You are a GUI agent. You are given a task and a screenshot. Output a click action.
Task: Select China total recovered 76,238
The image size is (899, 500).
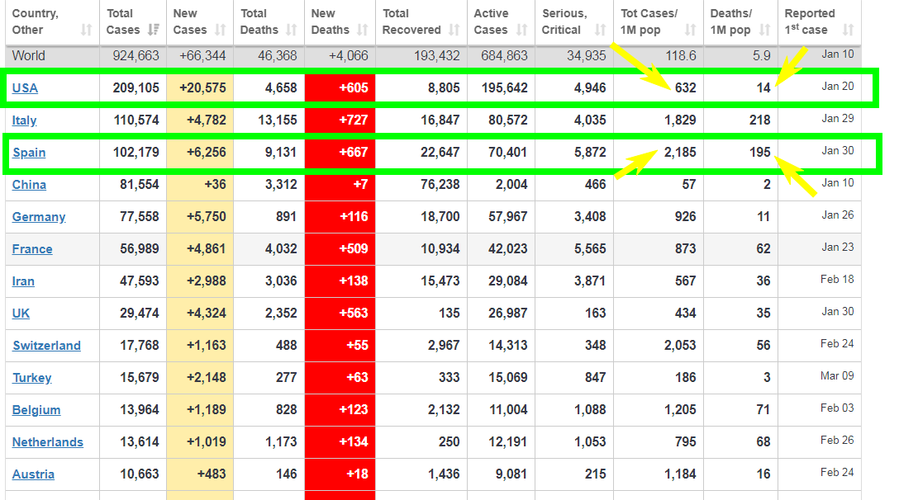pyautogui.click(x=440, y=185)
